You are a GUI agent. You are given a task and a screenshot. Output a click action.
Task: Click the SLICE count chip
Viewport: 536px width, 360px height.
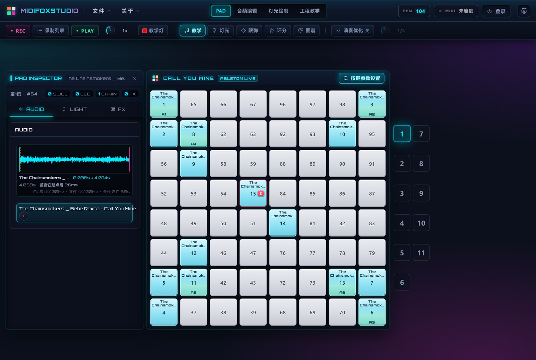coord(58,94)
